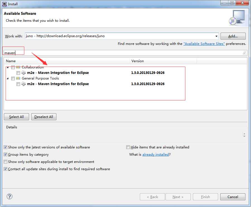
Task: Check the Collaboration category checkbox
Action: pyautogui.click(x=13, y=67)
